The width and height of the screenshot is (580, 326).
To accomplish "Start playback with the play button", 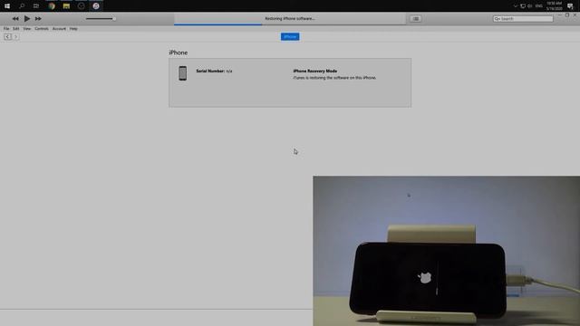I will (27, 18).
